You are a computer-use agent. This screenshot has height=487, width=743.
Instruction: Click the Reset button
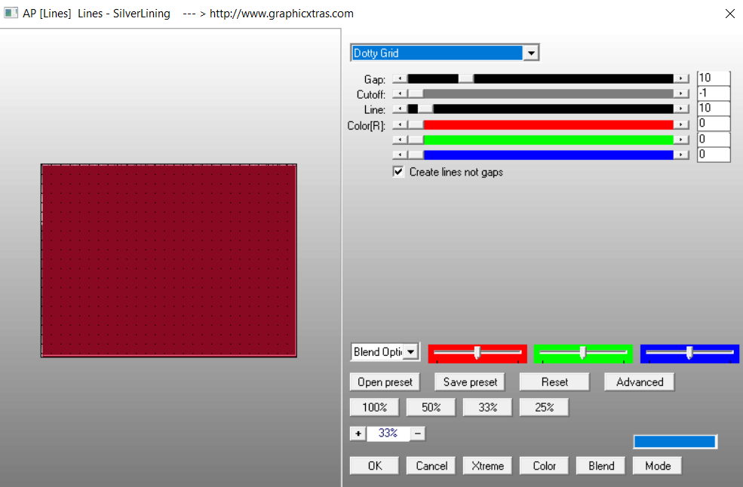pyautogui.click(x=554, y=381)
